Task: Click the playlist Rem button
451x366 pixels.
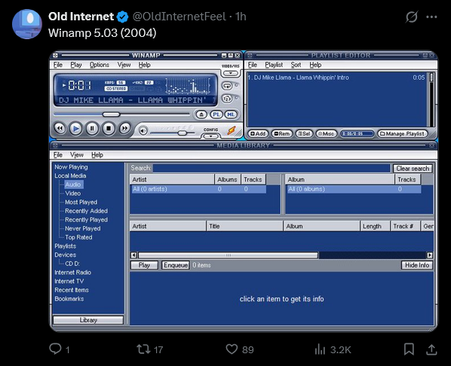Action: [x=282, y=133]
